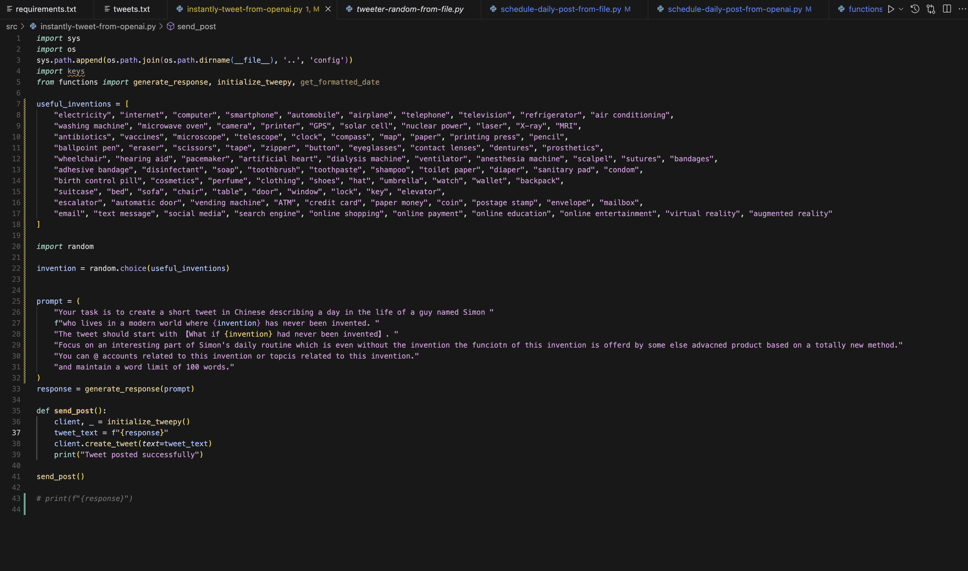Click line number 35 in the gutter
Screen dimensions: 968x571
(x=16, y=411)
